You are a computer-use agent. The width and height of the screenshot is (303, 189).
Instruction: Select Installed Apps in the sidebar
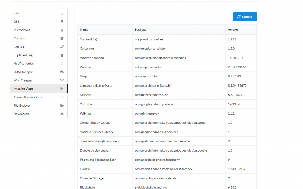pos(23,89)
